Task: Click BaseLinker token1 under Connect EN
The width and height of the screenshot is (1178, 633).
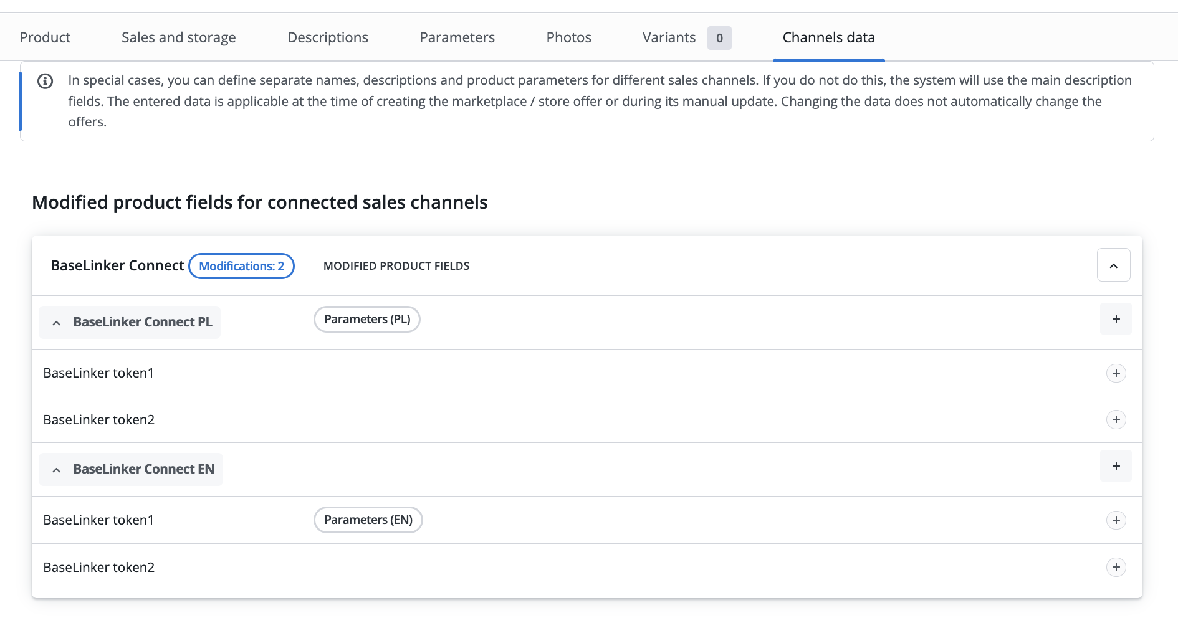Action: click(98, 520)
